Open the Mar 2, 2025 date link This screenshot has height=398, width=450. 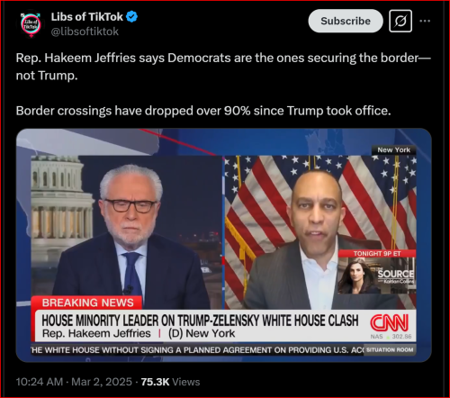point(102,382)
